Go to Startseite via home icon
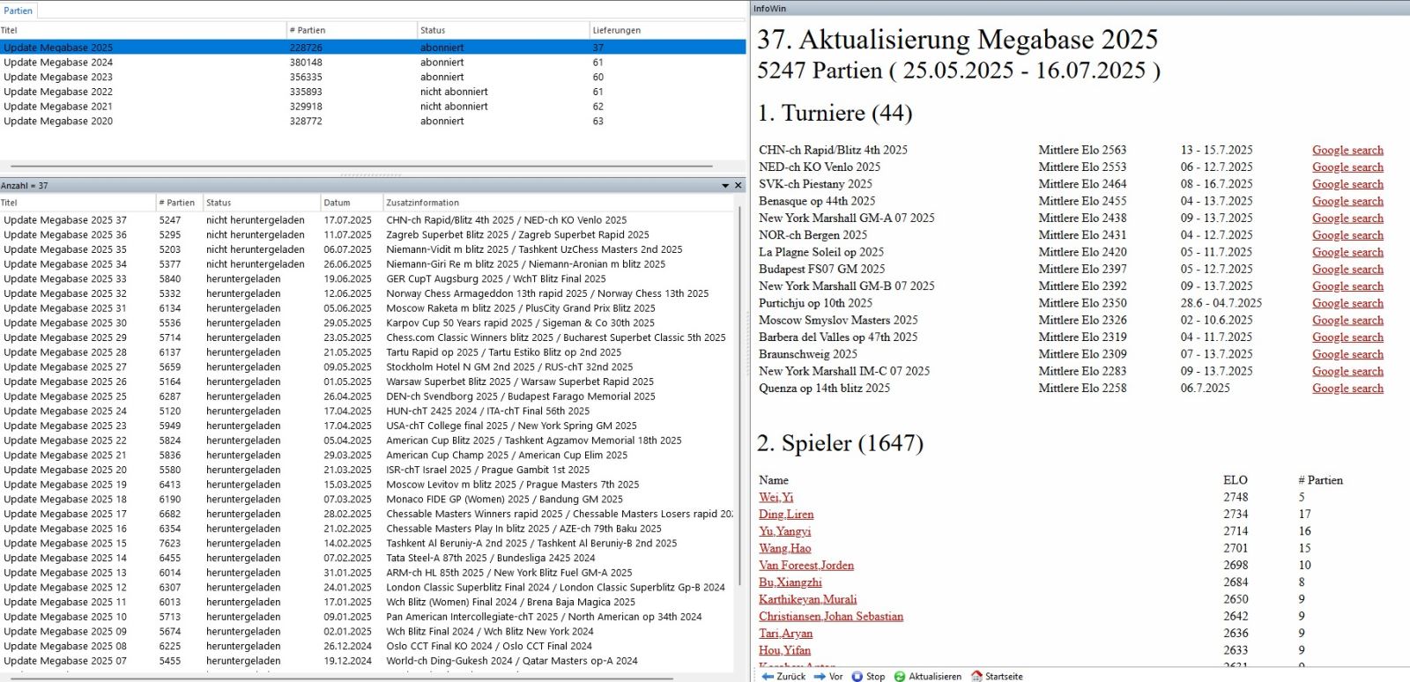 point(976,676)
